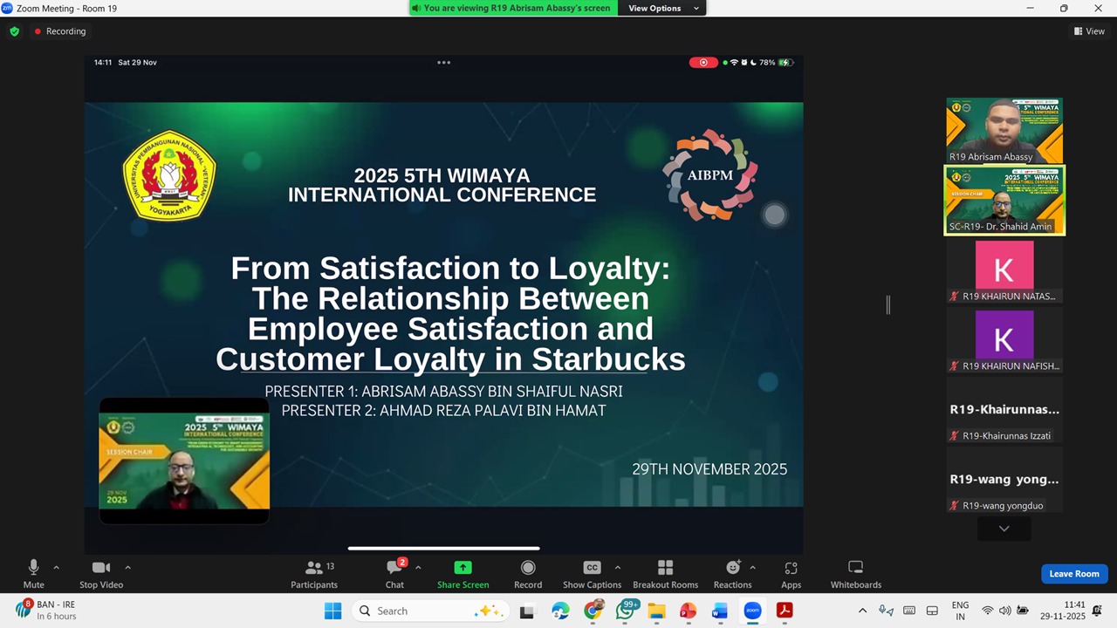1117x628 pixels.
Task: Open Windows taskbar Search box
Action: (428, 611)
